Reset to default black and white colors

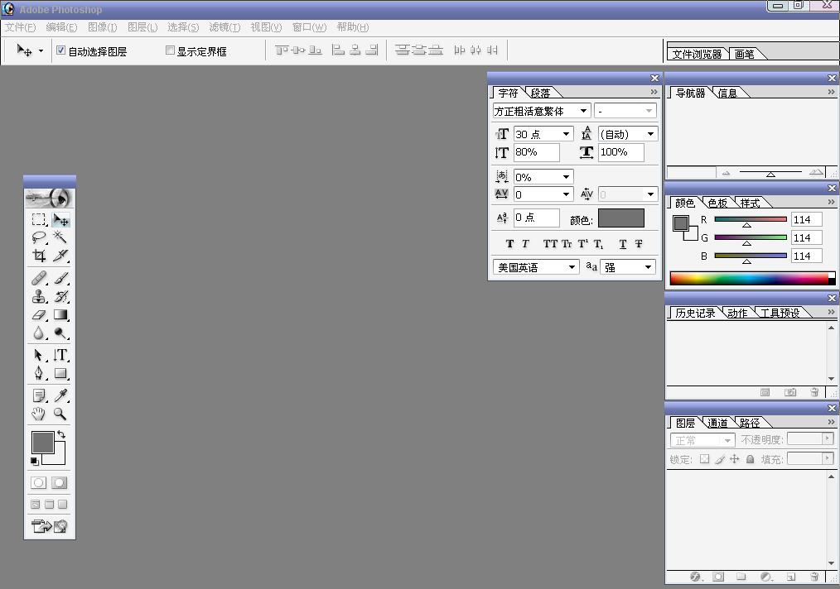[x=35, y=461]
